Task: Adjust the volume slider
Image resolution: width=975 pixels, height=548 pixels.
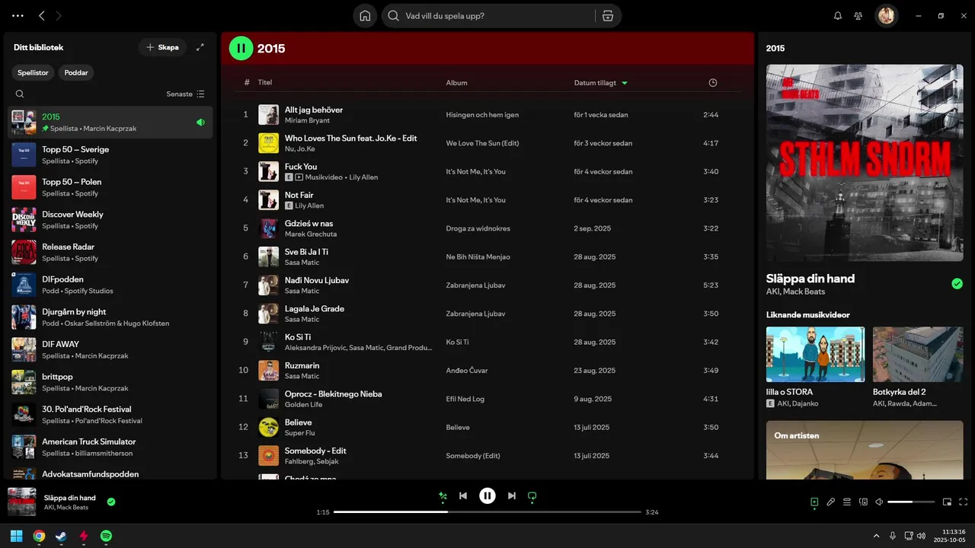Action: (911, 502)
